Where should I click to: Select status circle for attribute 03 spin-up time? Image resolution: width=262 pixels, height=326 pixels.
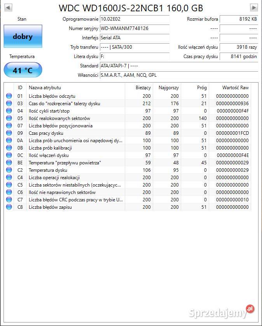pos(9,103)
